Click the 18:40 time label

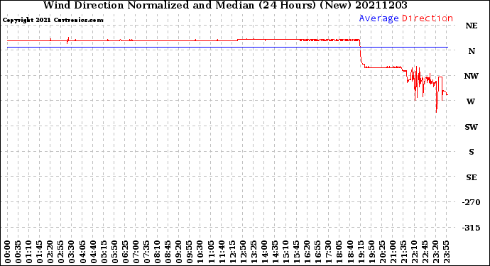pos(349,252)
